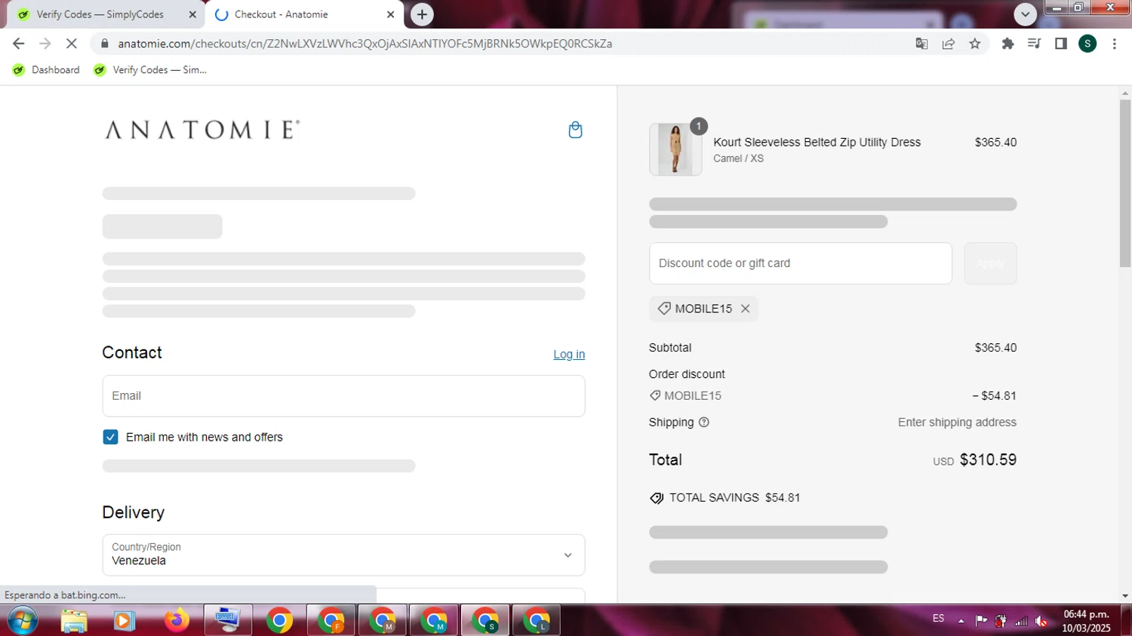Share this page from the address bar
Viewport: 1132px width, 636px height.
coord(949,44)
